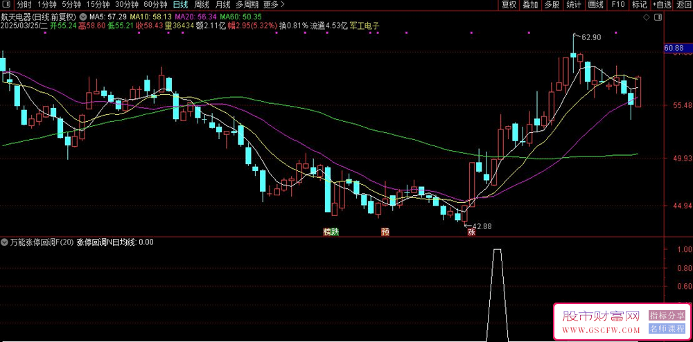Expand the indicator dropdown beside 万能涨停回调F
This screenshot has width=693, height=342.
pos(4,242)
